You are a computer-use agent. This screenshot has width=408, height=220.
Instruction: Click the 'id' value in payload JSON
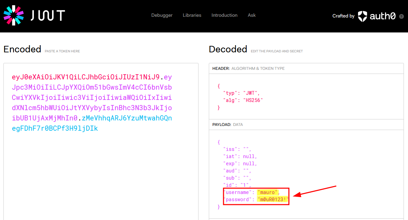click(244, 185)
